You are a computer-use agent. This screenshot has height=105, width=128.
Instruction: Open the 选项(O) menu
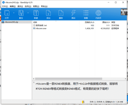(x=28, y=6)
